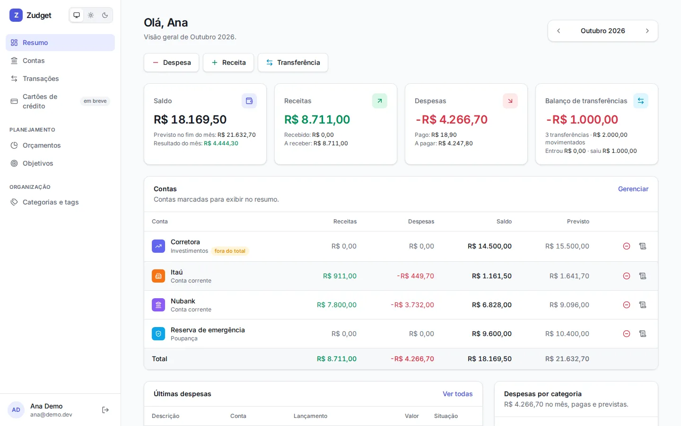Image resolution: width=681 pixels, height=426 pixels.
Task: Click the receipt icon in the Nubank row
Action: click(x=643, y=305)
